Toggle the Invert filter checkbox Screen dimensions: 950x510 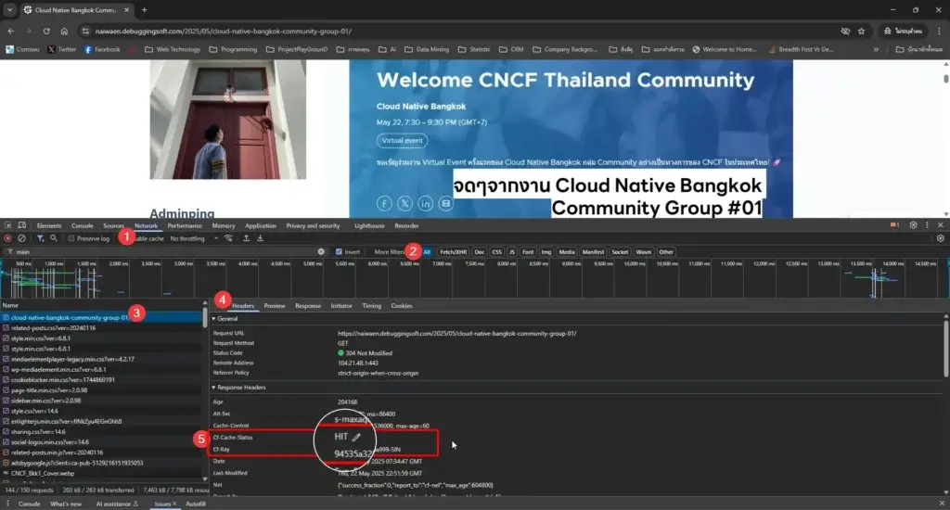click(x=339, y=252)
